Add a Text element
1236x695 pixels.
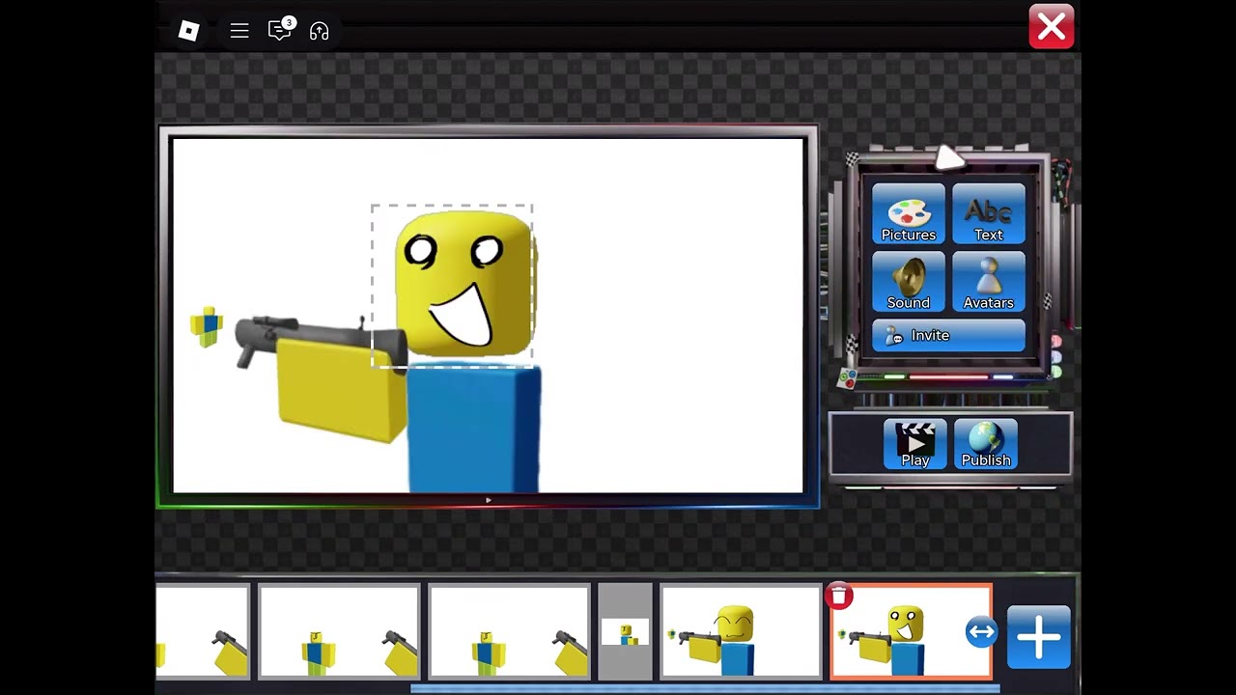click(989, 213)
